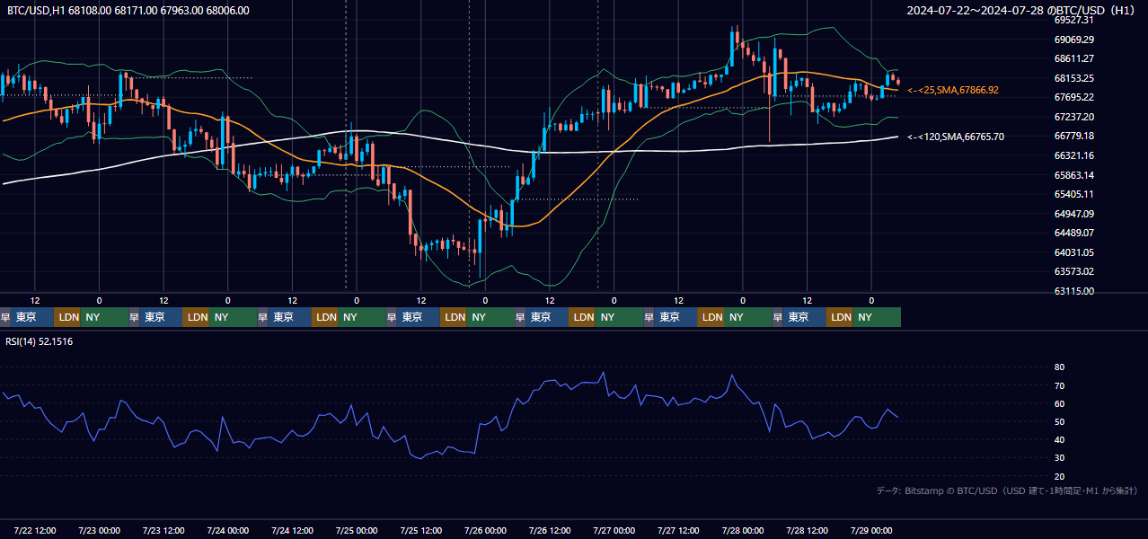The width and height of the screenshot is (1148, 539).
Task: Click the Bitstamp data source note
Action: [x=1007, y=490]
